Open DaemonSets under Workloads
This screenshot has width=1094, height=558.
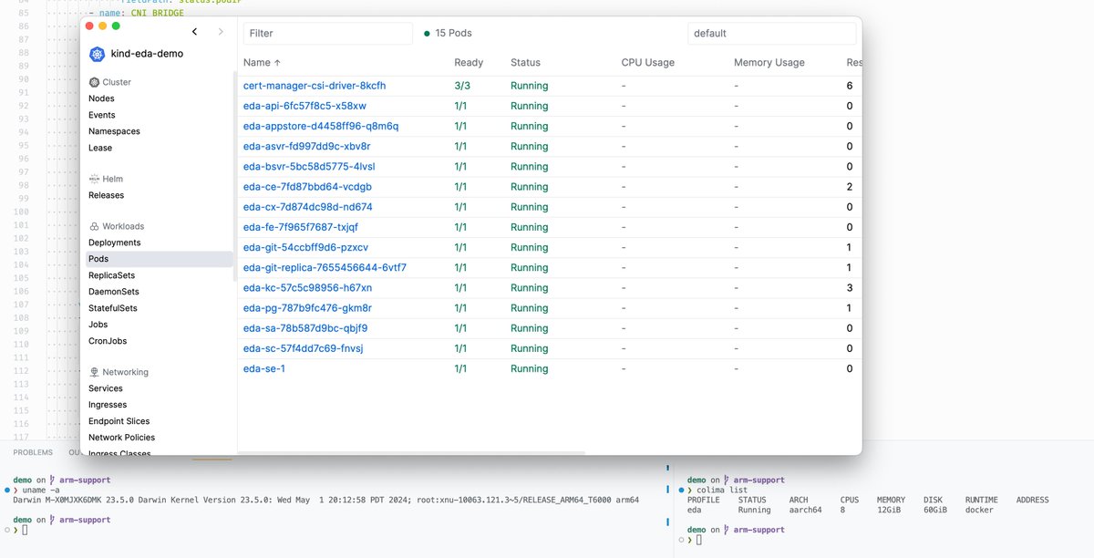click(x=114, y=292)
